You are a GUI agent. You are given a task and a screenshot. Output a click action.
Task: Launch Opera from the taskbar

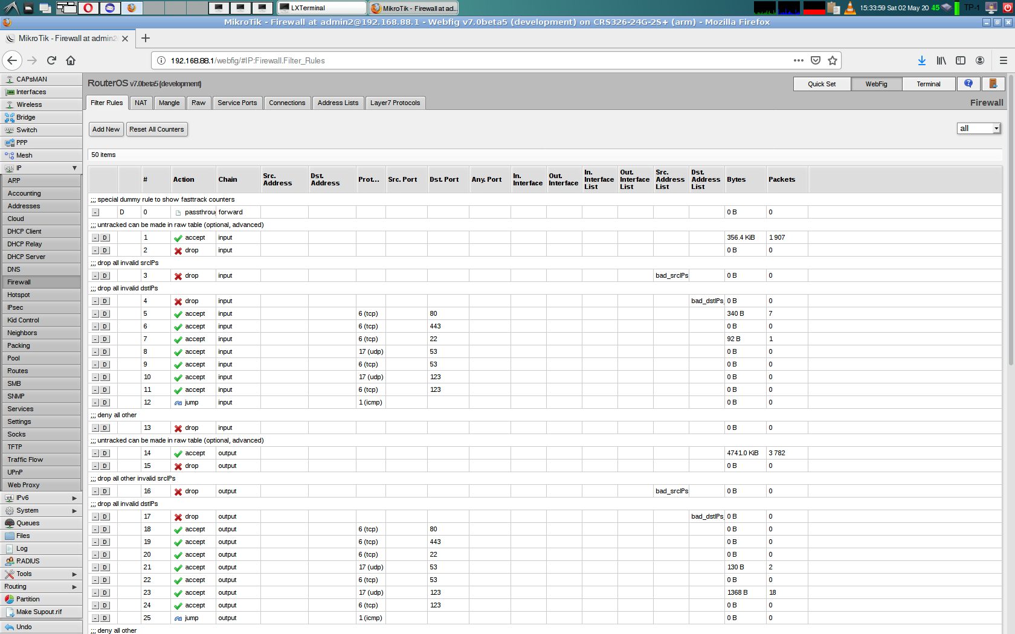pos(88,8)
